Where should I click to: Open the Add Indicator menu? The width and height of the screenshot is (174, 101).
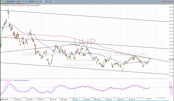point(10,2)
